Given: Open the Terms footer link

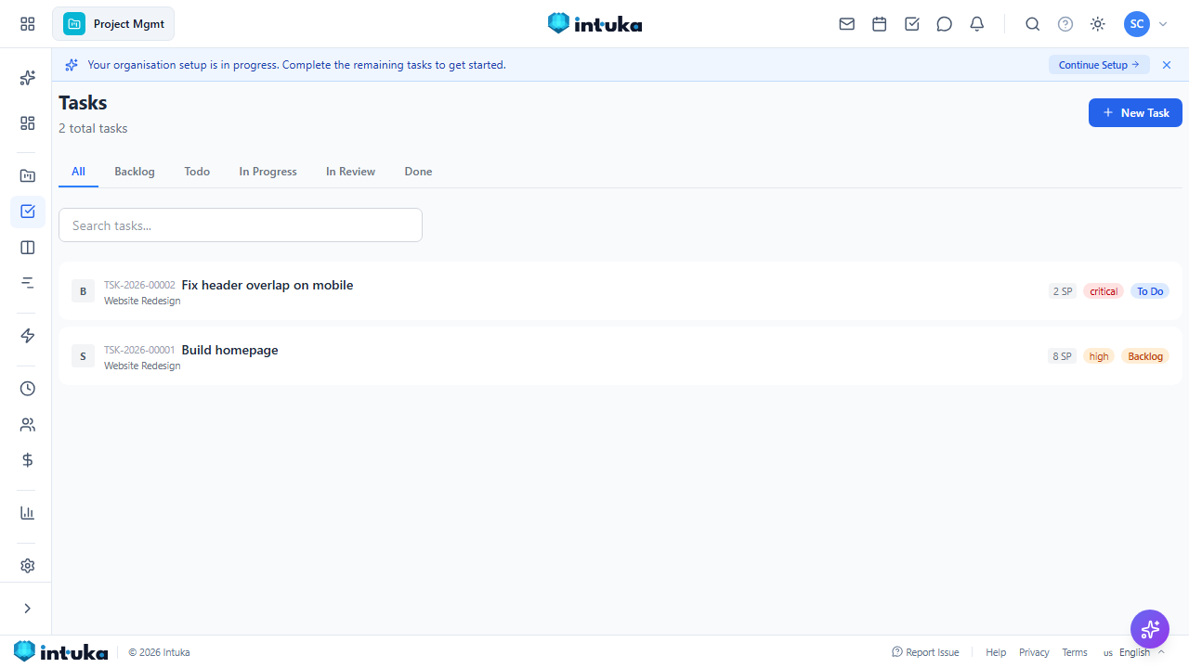Looking at the screenshot, I should point(1075,652).
